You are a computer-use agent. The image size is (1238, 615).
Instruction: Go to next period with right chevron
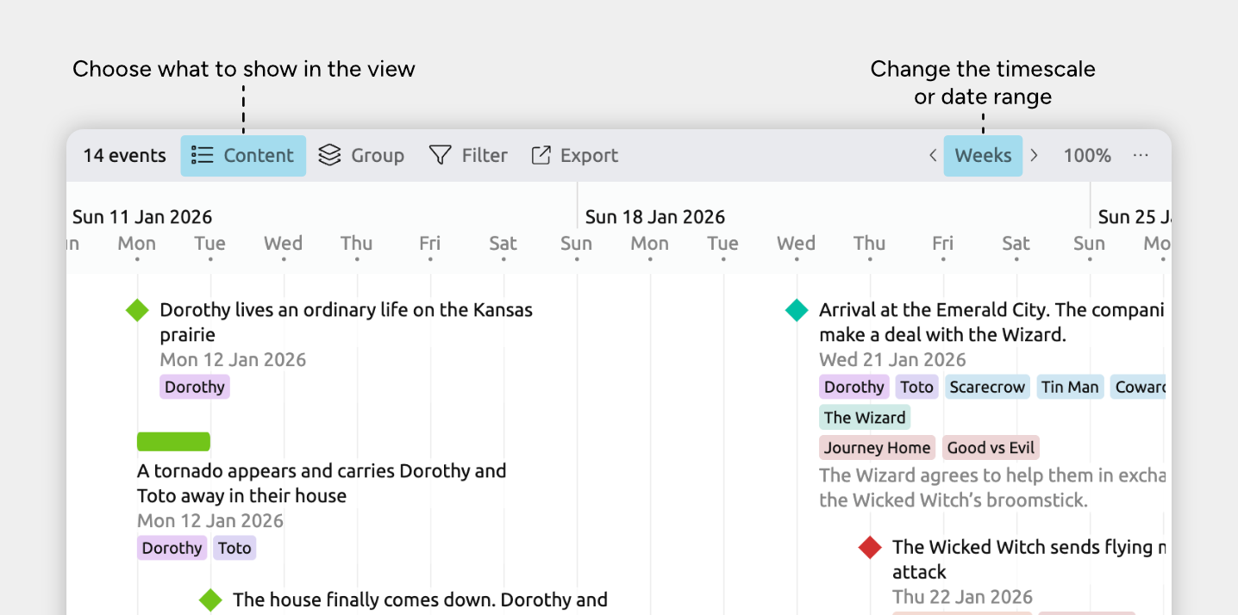(1034, 155)
